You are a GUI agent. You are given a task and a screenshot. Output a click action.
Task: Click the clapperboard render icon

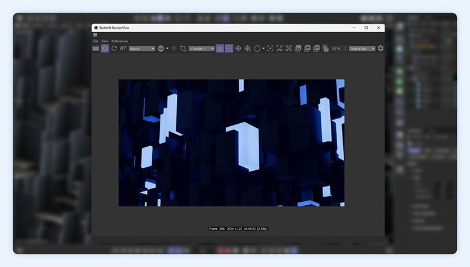(x=96, y=48)
